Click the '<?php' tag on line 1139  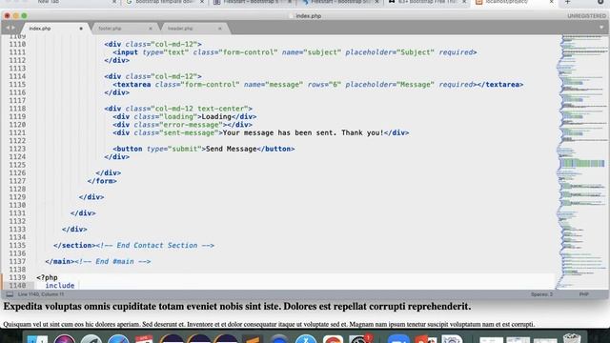(47, 277)
